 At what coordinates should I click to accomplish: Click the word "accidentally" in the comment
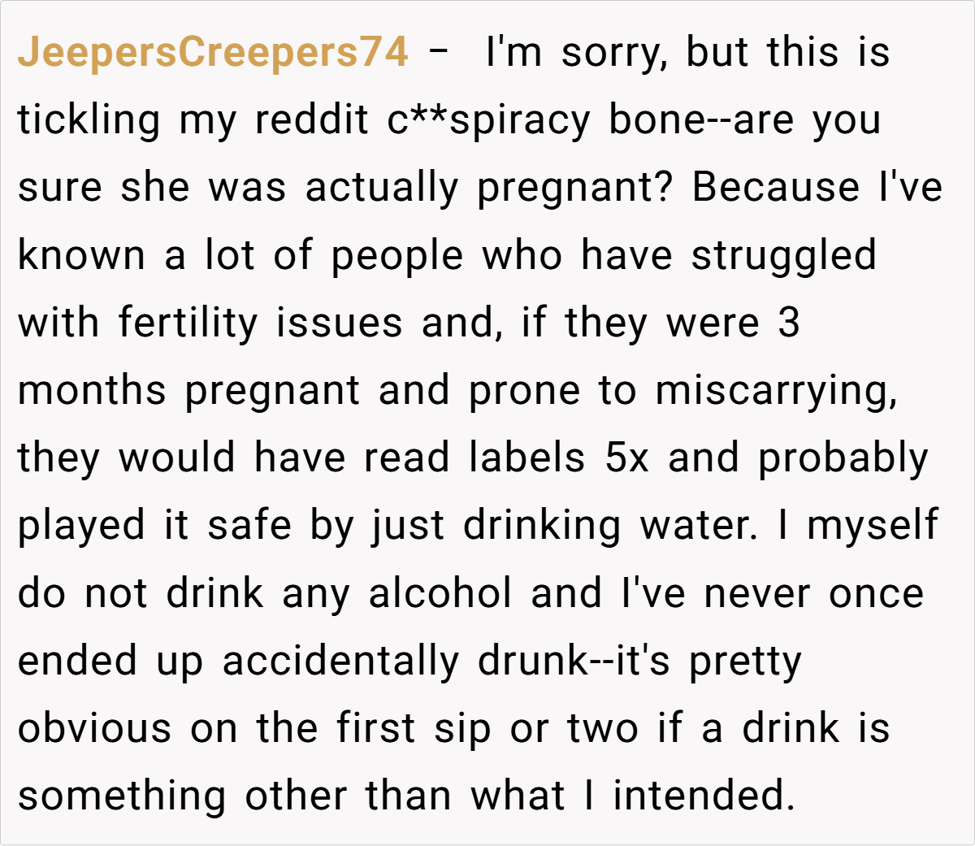tap(340, 660)
